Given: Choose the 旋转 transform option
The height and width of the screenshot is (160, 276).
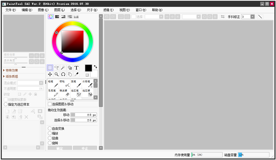Looking at the screenshot, I should tap(50, 143).
